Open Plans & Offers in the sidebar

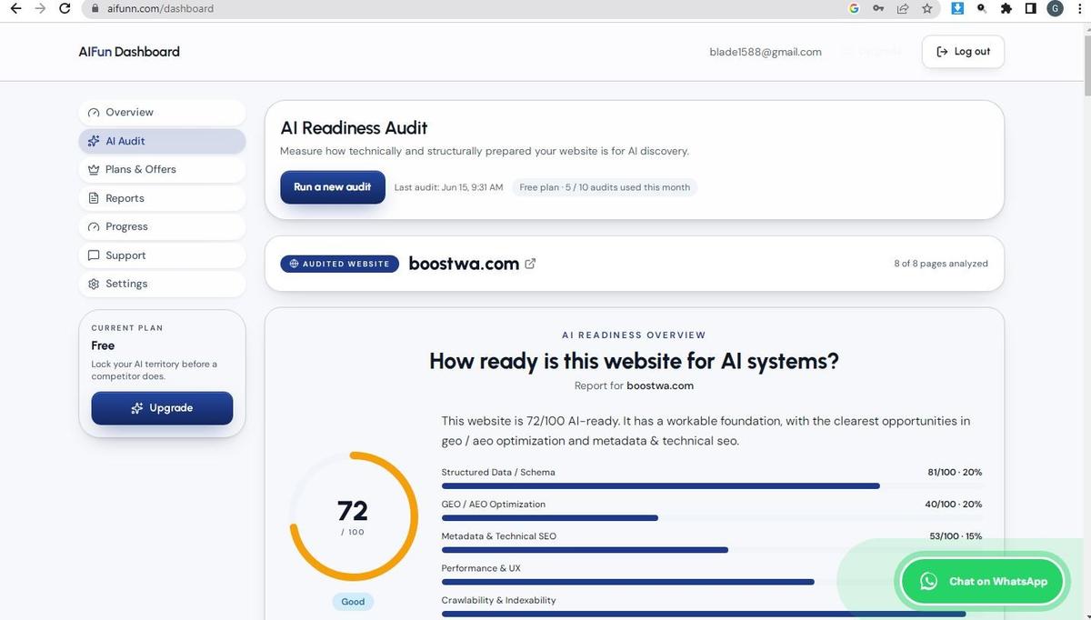coord(163,170)
